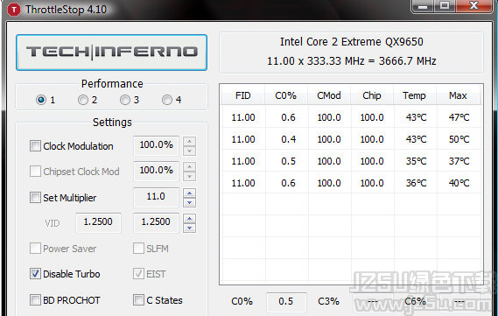
Task: Click the CMod column header
Action: coord(329,95)
